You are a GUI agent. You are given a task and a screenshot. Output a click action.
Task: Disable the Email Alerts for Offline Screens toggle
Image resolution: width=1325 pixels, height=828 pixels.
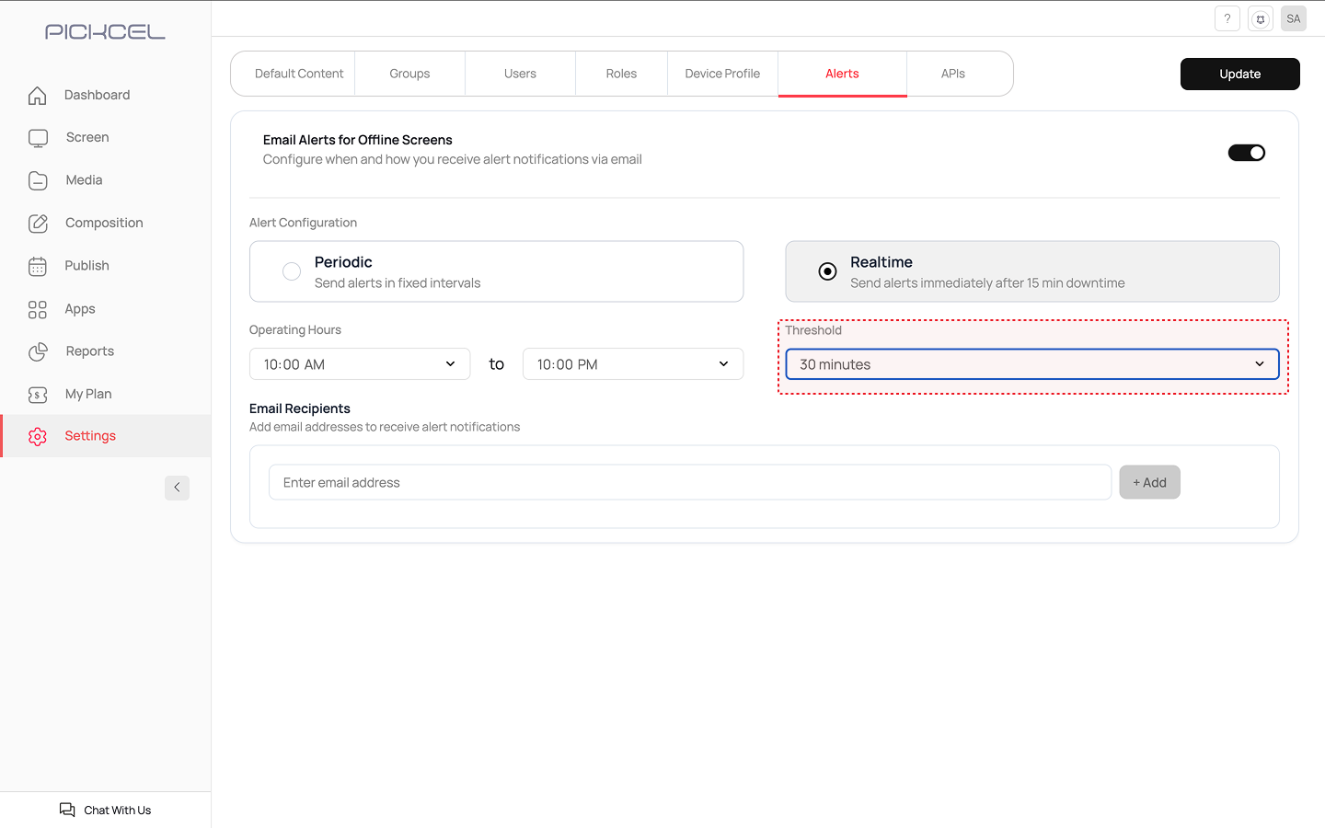pyautogui.click(x=1246, y=153)
